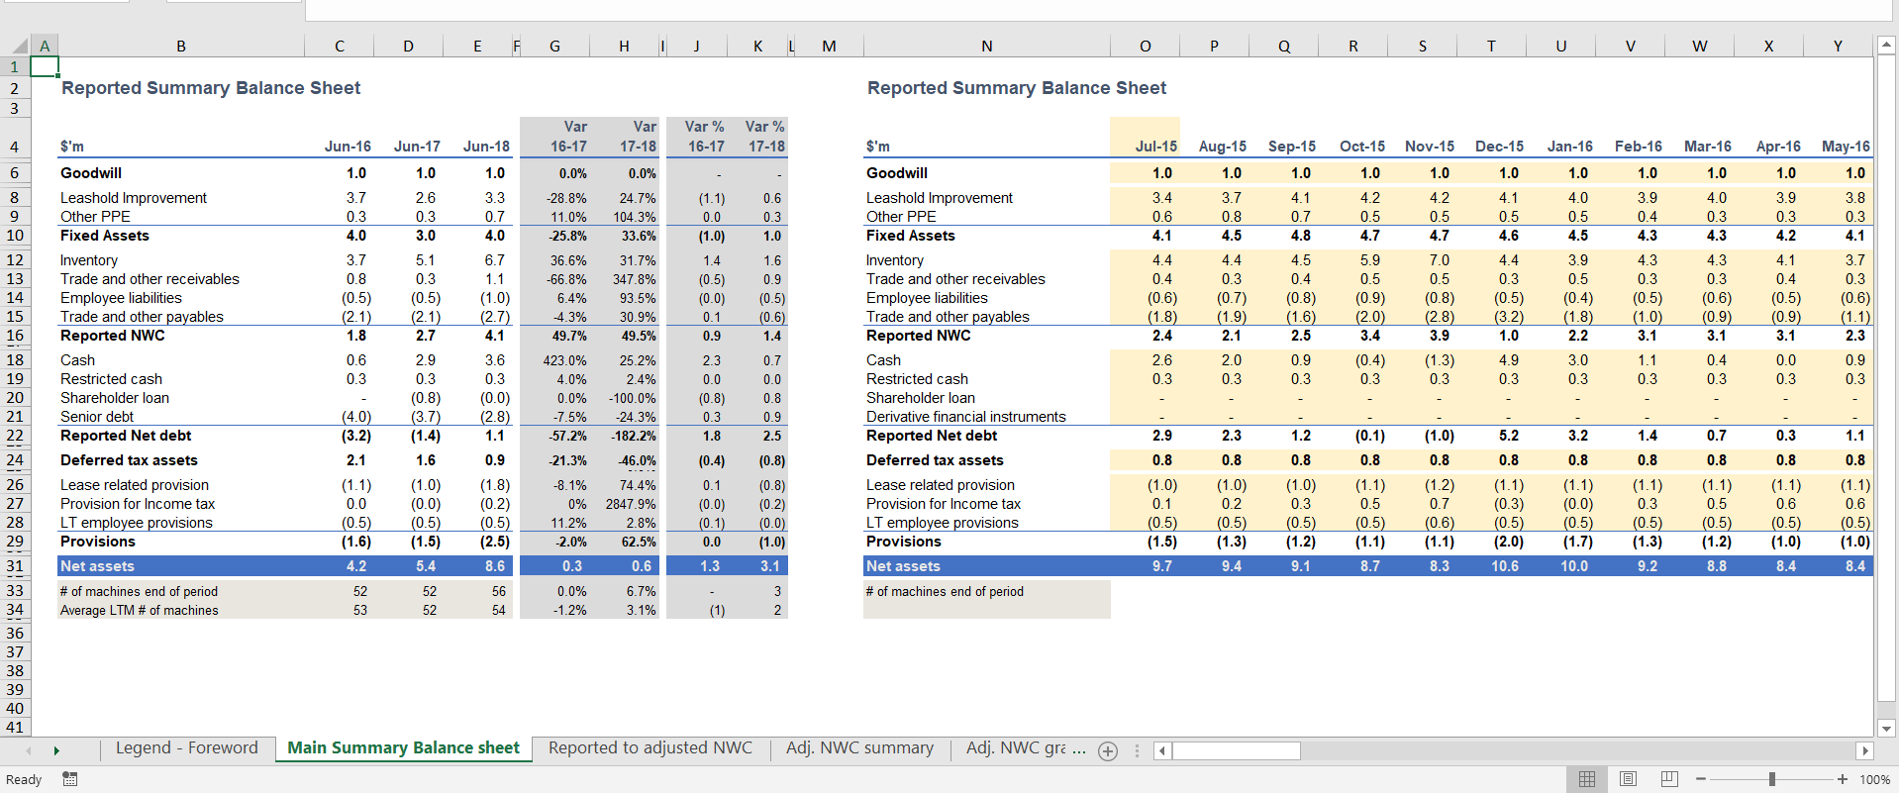Click the Jun-18 column heading

tap(486, 147)
